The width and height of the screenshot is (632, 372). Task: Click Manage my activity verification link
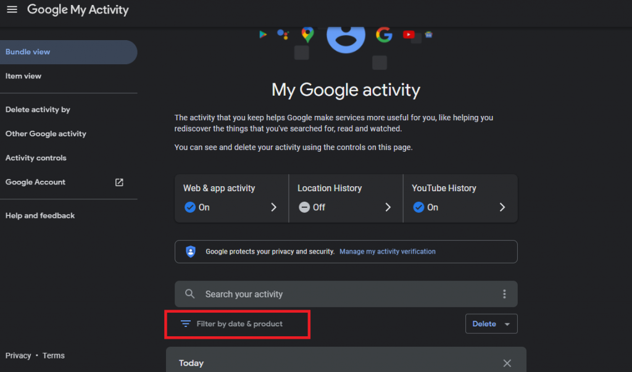pos(388,252)
